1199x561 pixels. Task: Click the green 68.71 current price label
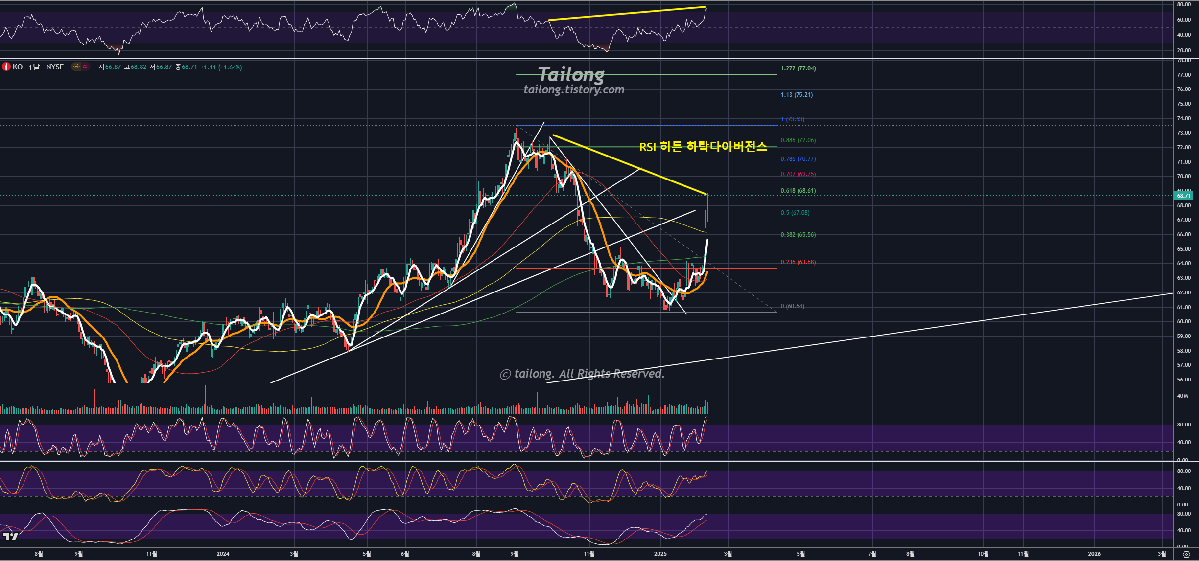pyautogui.click(x=1184, y=196)
